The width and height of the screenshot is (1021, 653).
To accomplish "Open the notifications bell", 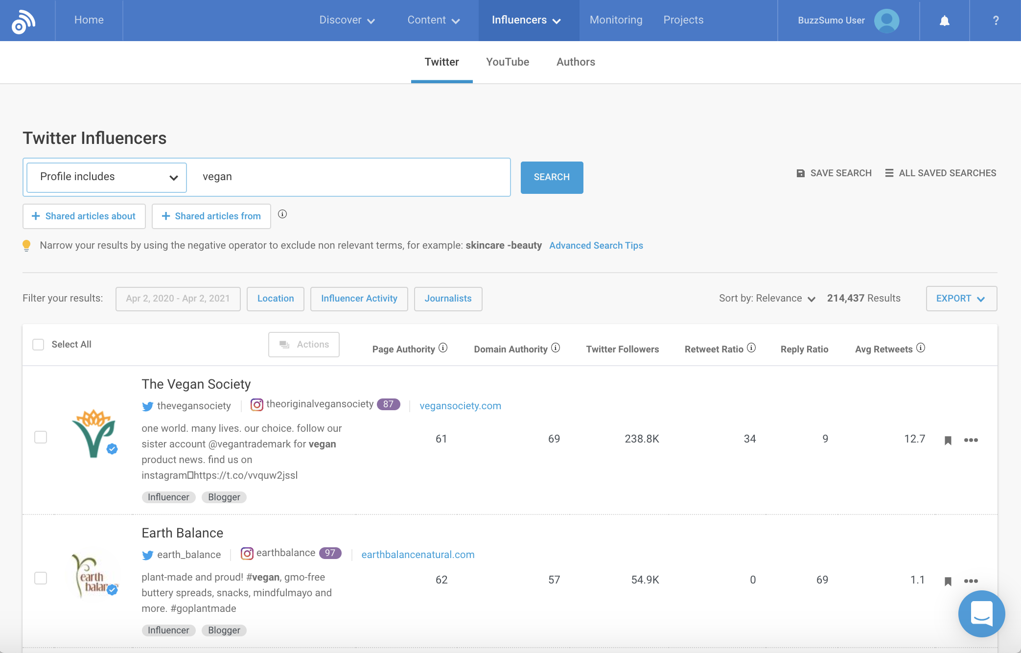I will click(x=944, y=21).
